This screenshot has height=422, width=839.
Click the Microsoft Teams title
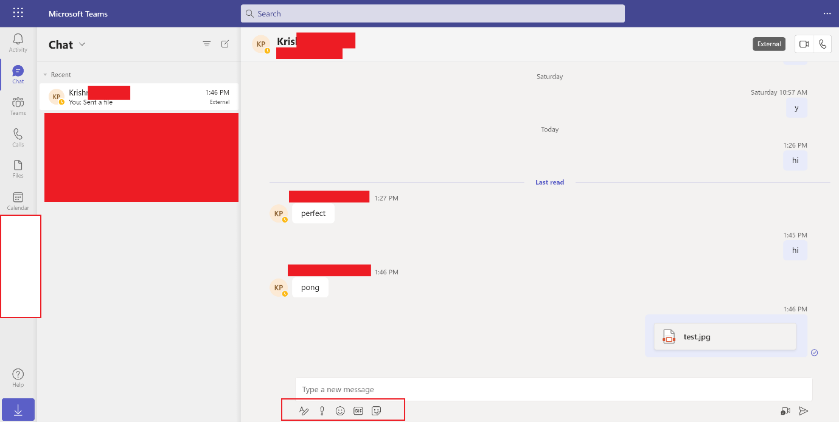point(78,13)
